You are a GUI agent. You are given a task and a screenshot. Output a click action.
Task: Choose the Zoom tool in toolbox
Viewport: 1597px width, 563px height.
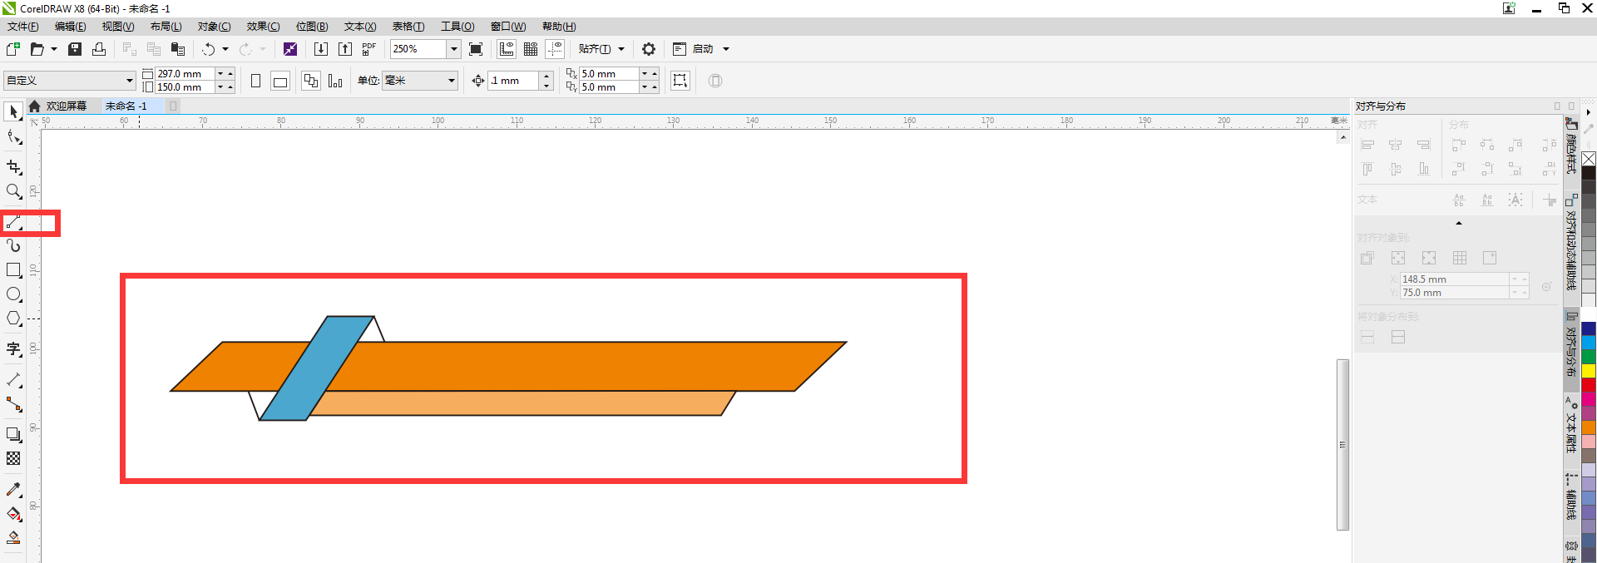[13, 192]
